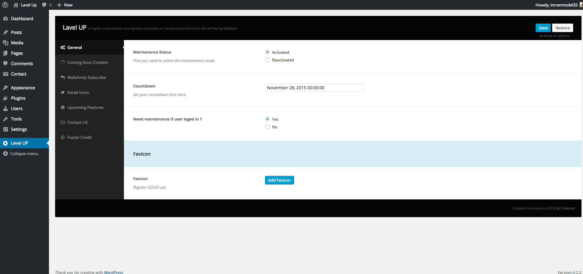Open the Settings menu item
This screenshot has width=583, height=274.
[24, 129]
